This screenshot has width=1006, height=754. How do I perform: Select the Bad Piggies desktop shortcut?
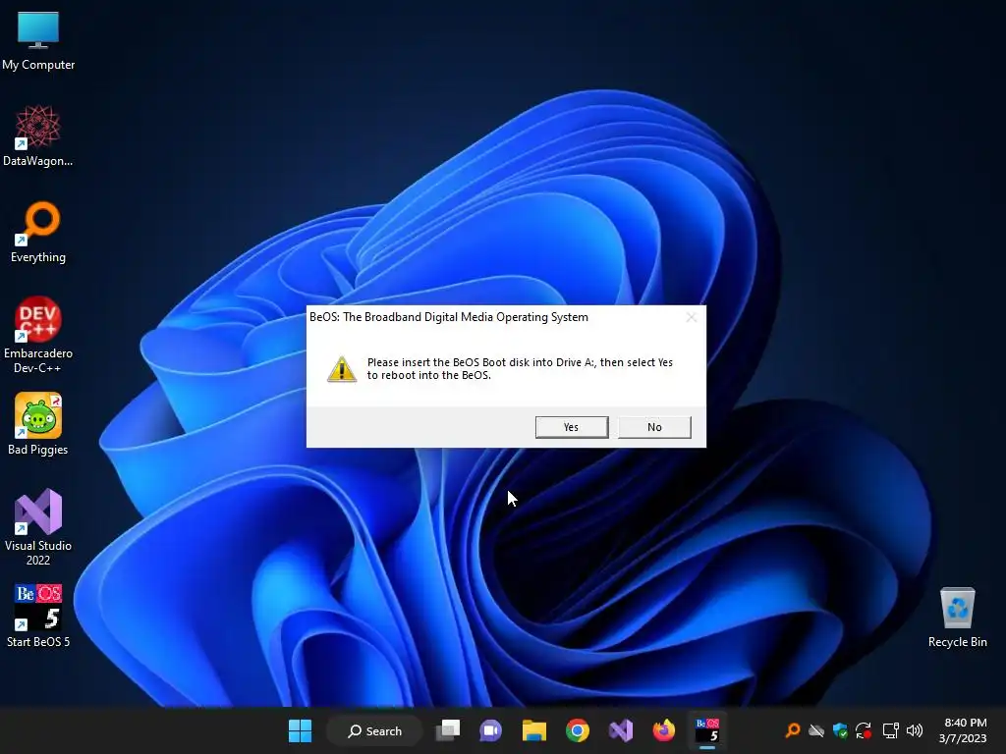[x=38, y=424]
